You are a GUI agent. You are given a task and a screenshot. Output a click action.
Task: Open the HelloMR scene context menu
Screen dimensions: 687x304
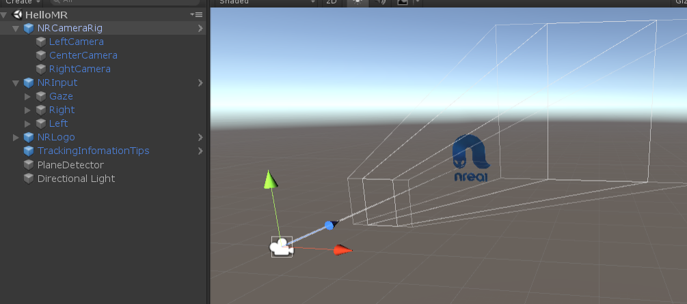click(196, 14)
